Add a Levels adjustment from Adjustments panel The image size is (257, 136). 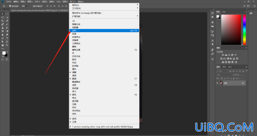pos(226,55)
